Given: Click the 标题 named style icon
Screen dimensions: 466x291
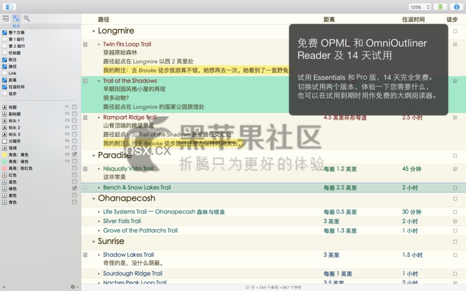Looking at the screenshot, I should pyautogui.click(x=5, y=107).
